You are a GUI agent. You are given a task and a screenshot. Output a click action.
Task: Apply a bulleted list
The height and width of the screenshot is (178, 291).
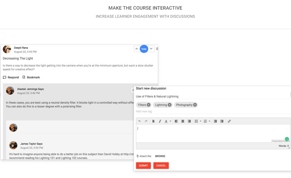196,121
